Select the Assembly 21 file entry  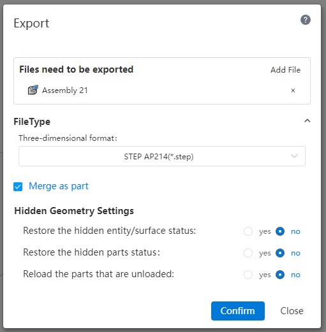(162, 90)
